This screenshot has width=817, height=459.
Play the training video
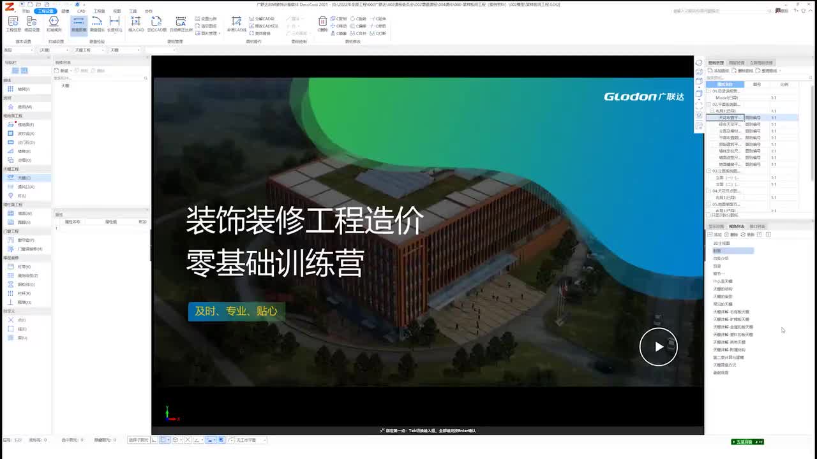(x=658, y=347)
